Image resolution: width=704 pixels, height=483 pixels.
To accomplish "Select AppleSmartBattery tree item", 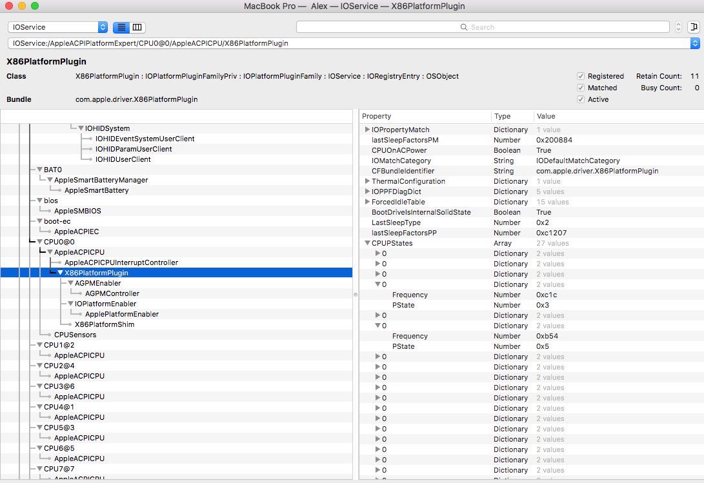I will (96, 190).
